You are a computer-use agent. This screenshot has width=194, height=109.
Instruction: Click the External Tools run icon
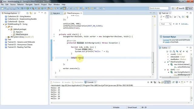[33, 8]
